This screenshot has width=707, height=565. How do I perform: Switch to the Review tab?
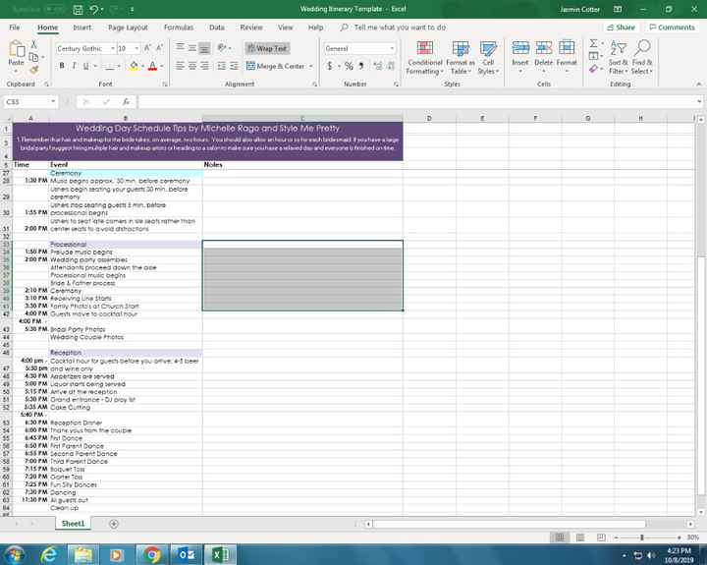tap(251, 28)
